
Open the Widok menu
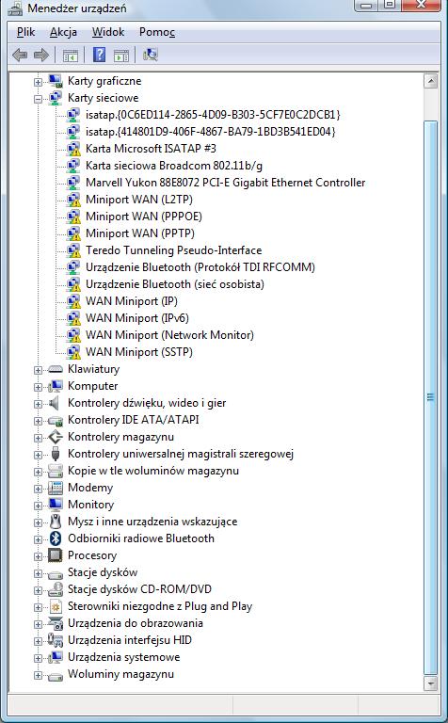pos(108,32)
